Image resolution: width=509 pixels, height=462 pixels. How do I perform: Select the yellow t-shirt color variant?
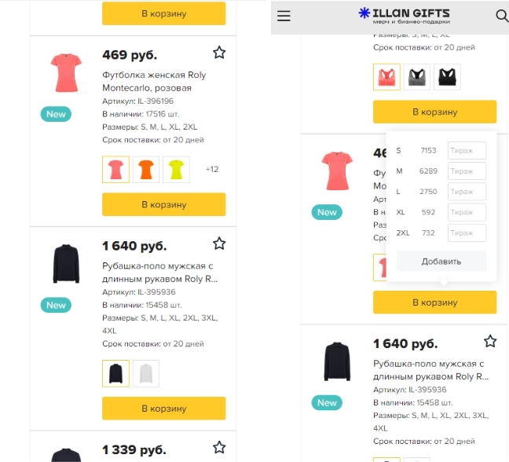pos(176,170)
